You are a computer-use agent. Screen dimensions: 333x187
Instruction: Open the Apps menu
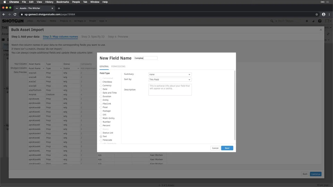(103, 21)
